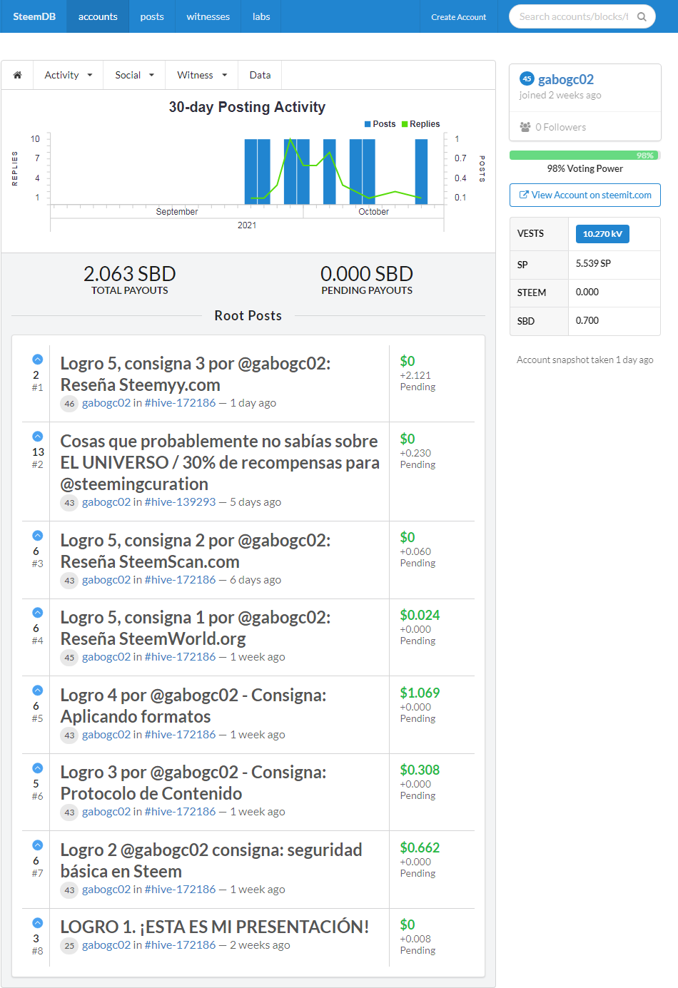Click gabogc02 author link on LOGRO 1 post
678x988 pixels.
tap(106, 945)
